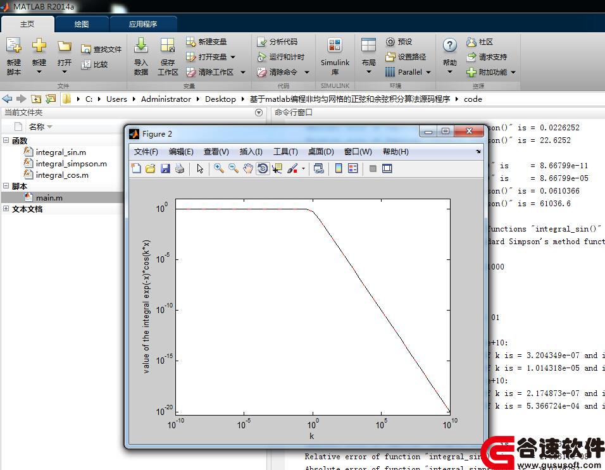Click the Administrator segment in the address path

(166, 99)
